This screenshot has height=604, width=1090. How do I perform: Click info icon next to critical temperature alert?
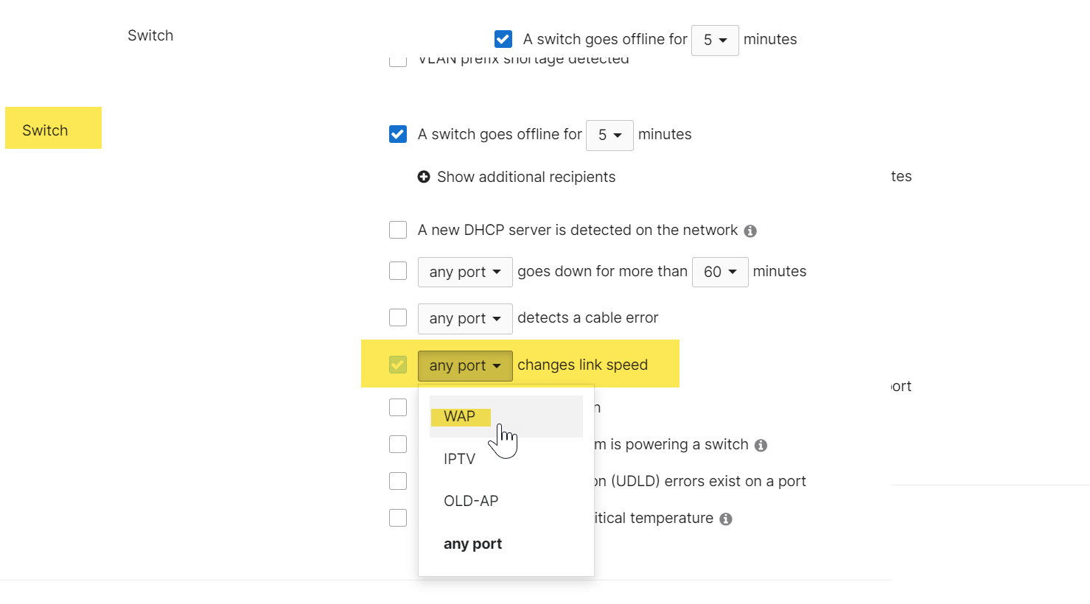tap(726, 519)
